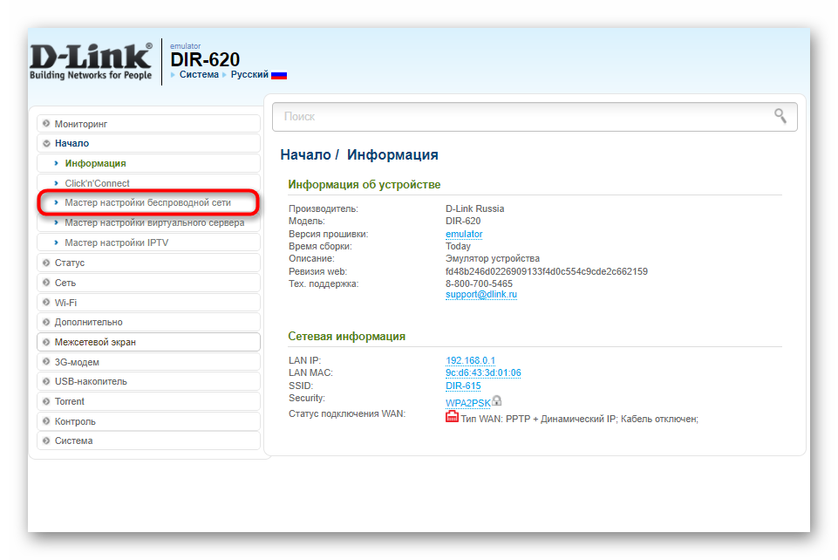
Task: Click in the Поиск search field
Action: click(x=523, y=116)
